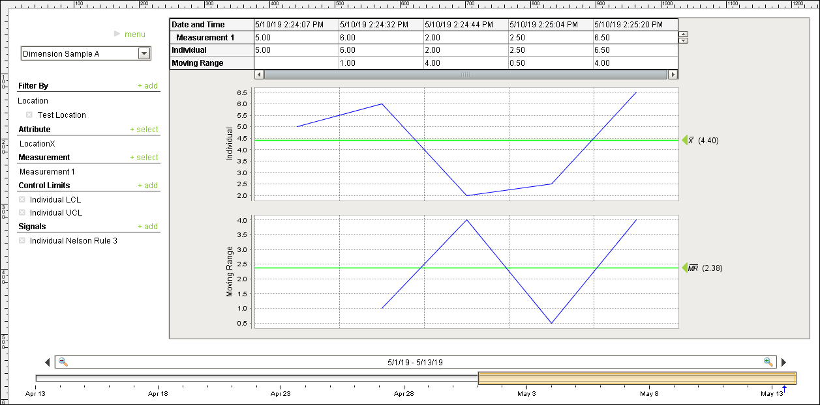Click the table horizontal scrollbar thumb
The image size is (820, 405).
click(465, 75)
